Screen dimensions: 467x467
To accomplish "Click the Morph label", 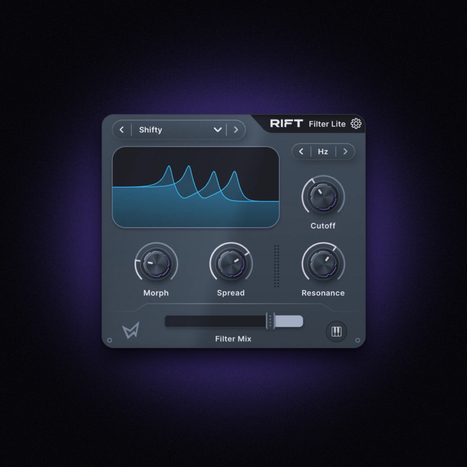I will click(x=156, y=293).
